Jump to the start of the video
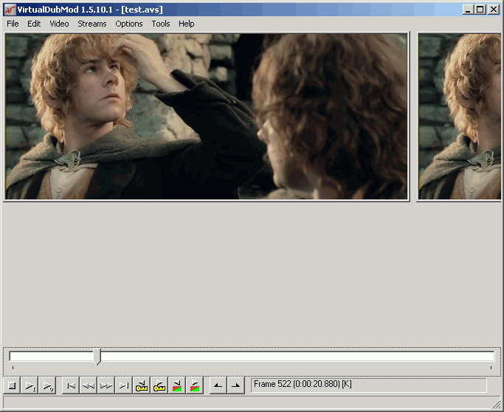Screen dimensions: 504x412 pyautogui.click(x=71, y=385)
